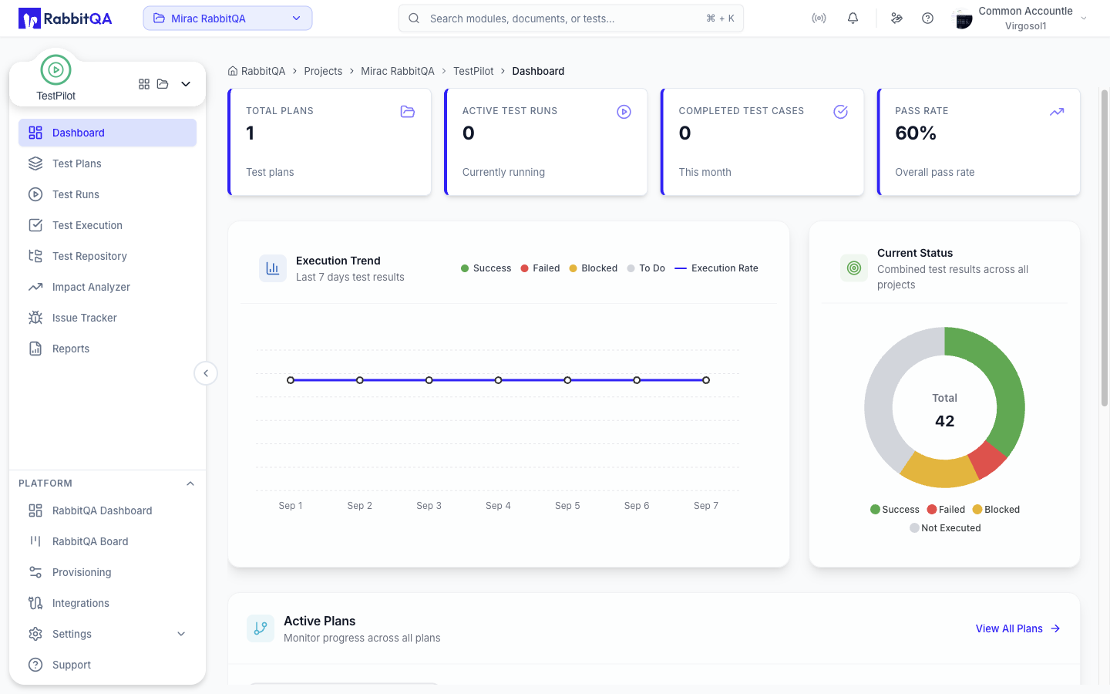Image resolution: width=1110 pixels, height=694 pixels.
Task: Toggle Blocked series in Execution Trend legend
Action: (x=594, y=268)
